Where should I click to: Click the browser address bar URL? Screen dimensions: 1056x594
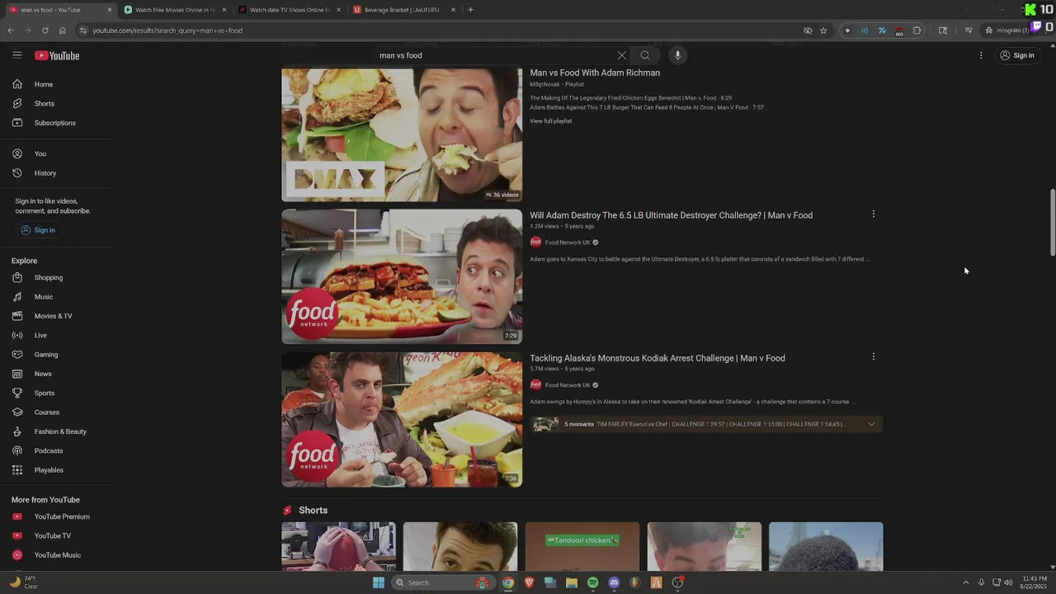click(167, 31)
